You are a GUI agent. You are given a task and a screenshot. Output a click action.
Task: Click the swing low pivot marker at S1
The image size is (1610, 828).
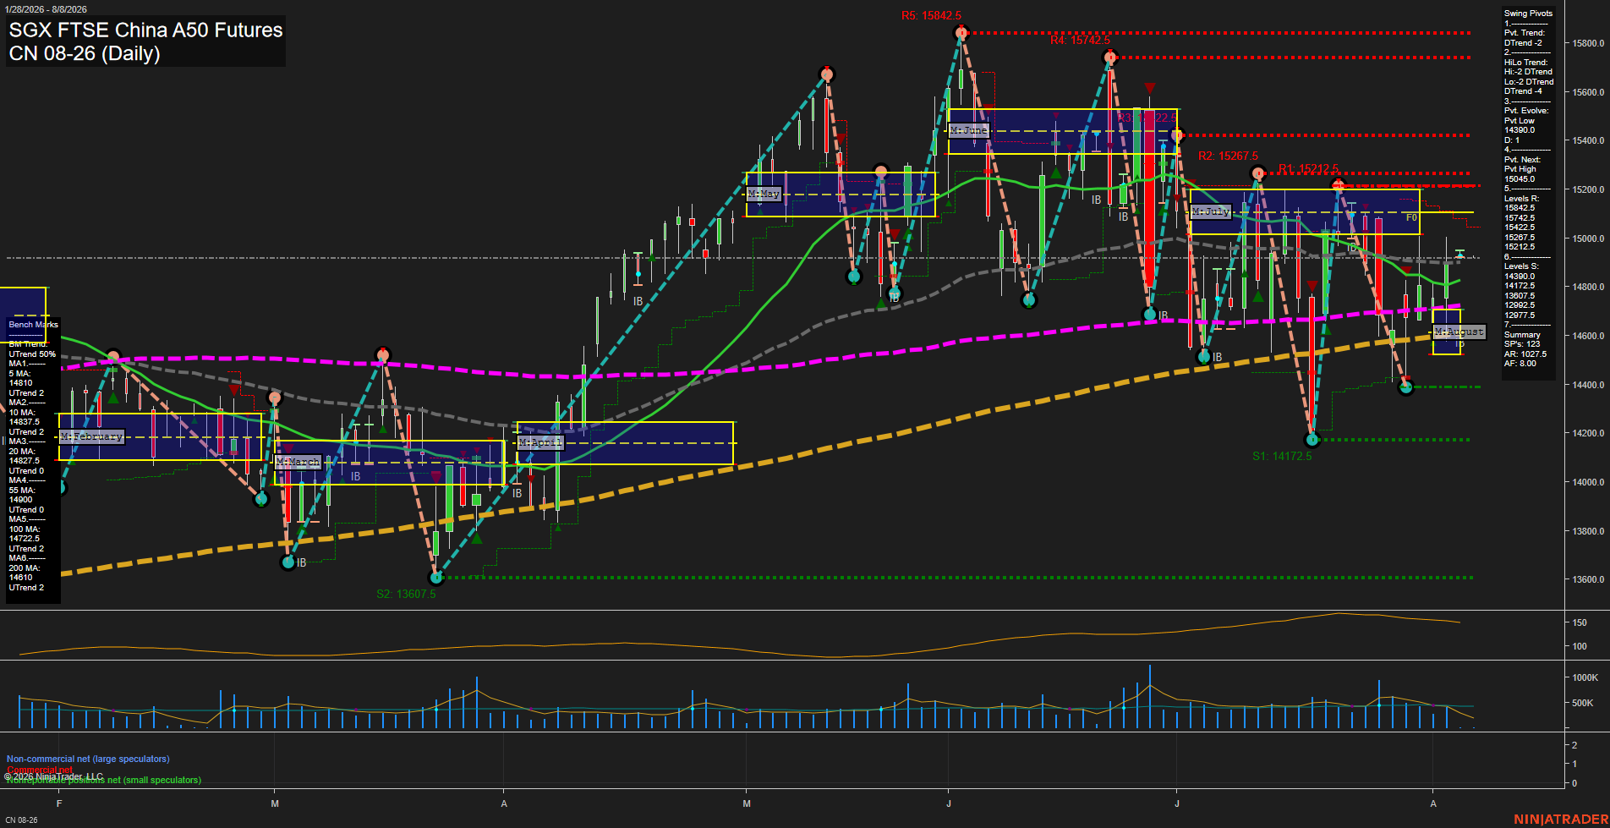pos(1312,440)
